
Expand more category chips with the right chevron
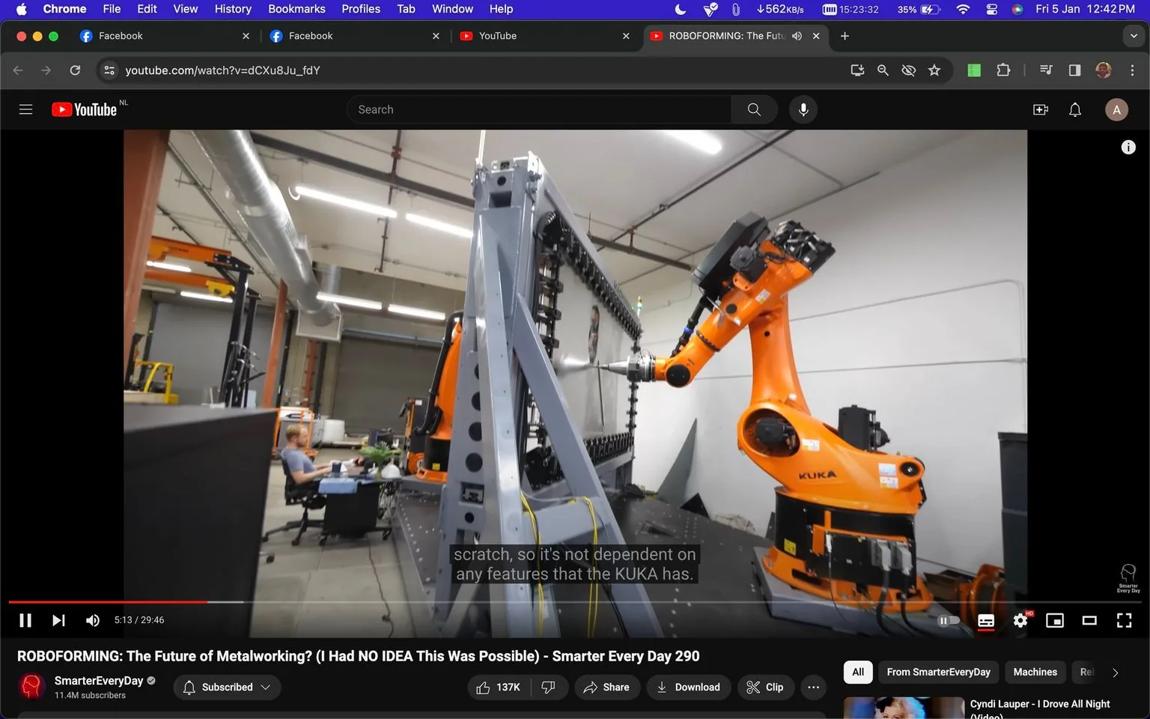click(1115, 672)
